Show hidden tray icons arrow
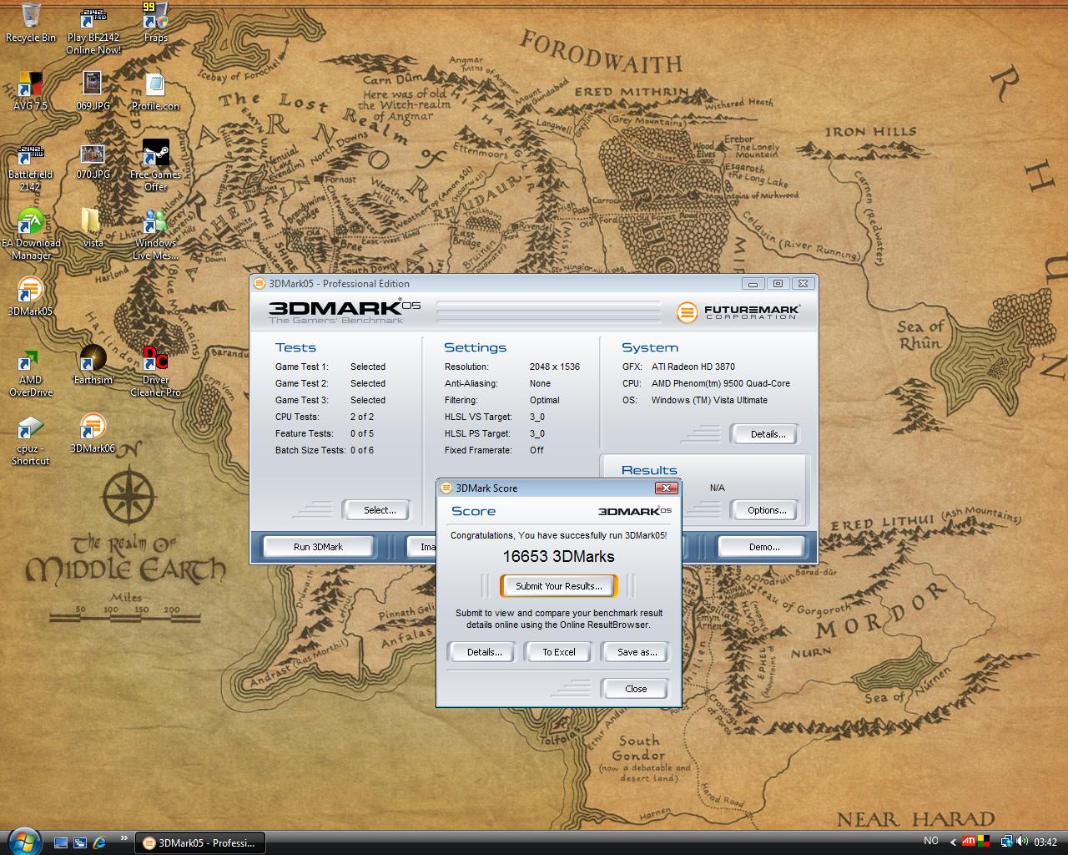 pos(954,842)
